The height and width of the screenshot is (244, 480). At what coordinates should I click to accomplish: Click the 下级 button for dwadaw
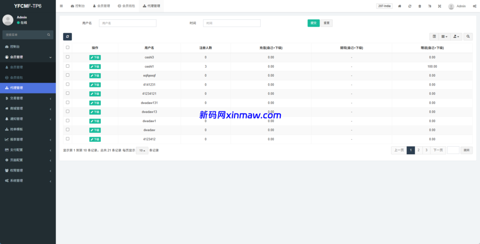95,130
